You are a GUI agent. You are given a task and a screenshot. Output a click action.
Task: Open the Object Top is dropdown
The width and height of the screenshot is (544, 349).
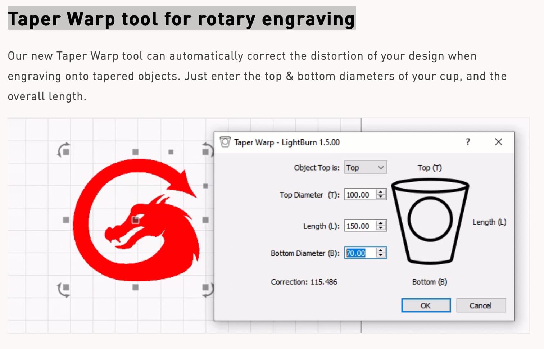(366, 167)
